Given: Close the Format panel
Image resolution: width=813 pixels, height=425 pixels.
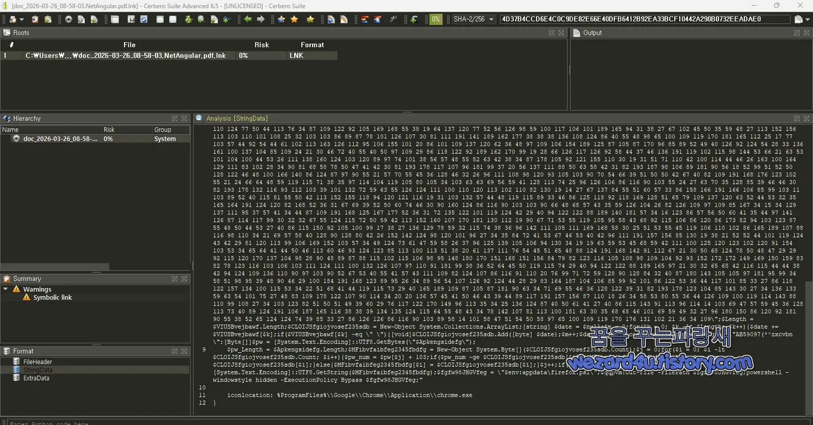Looking at the screenshot, I should (x=184, y=351).
